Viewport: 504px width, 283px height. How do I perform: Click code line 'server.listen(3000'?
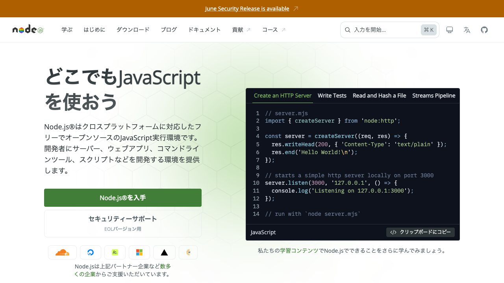(331, 183)
